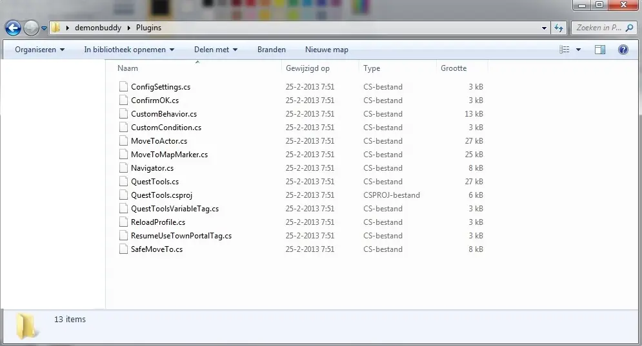642x346 pixels.
Task: Click the file icon next to QuestTools.csproj
Action: (124, 195)
